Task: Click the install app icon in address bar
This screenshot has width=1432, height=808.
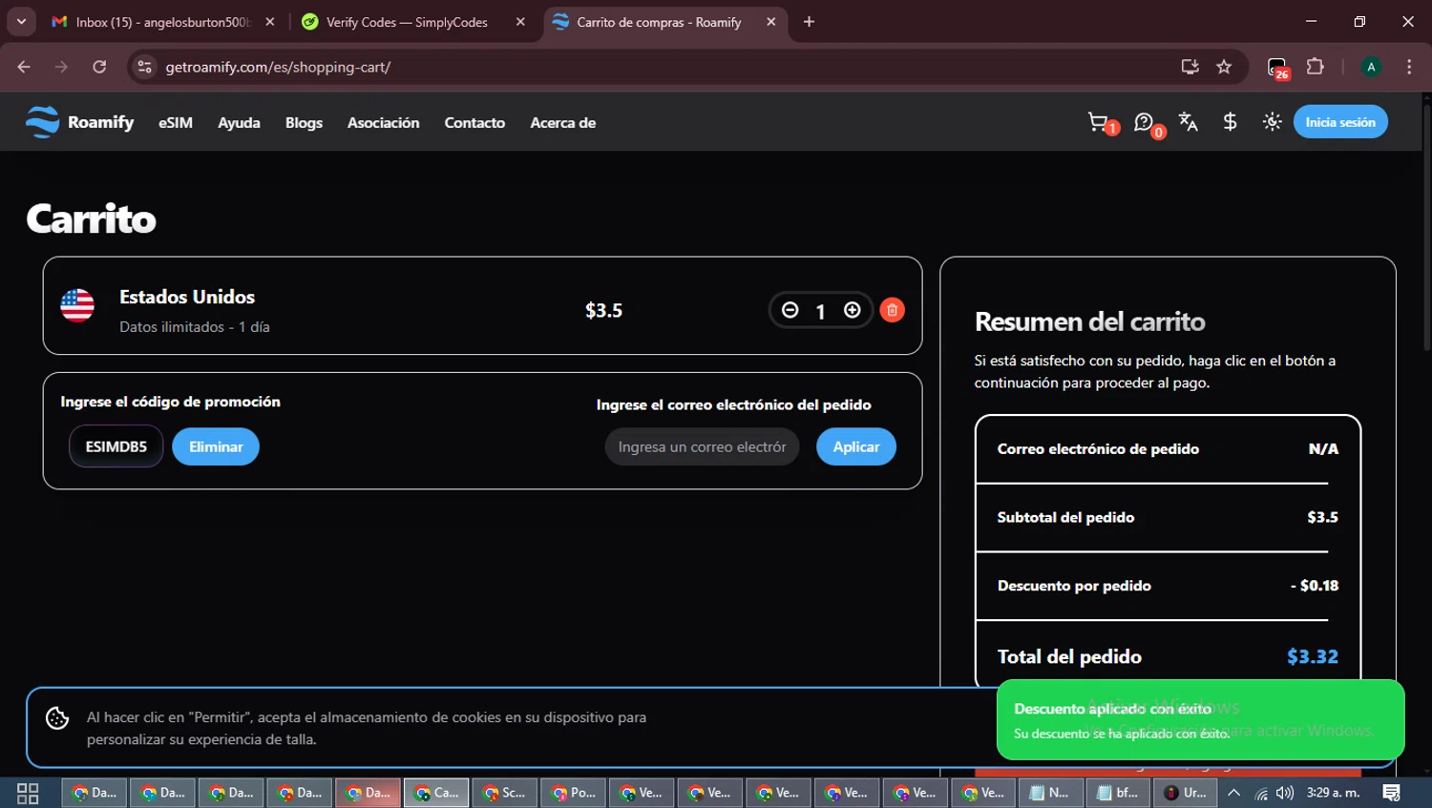Action: pyautogui.click(x=1190, y=67)
